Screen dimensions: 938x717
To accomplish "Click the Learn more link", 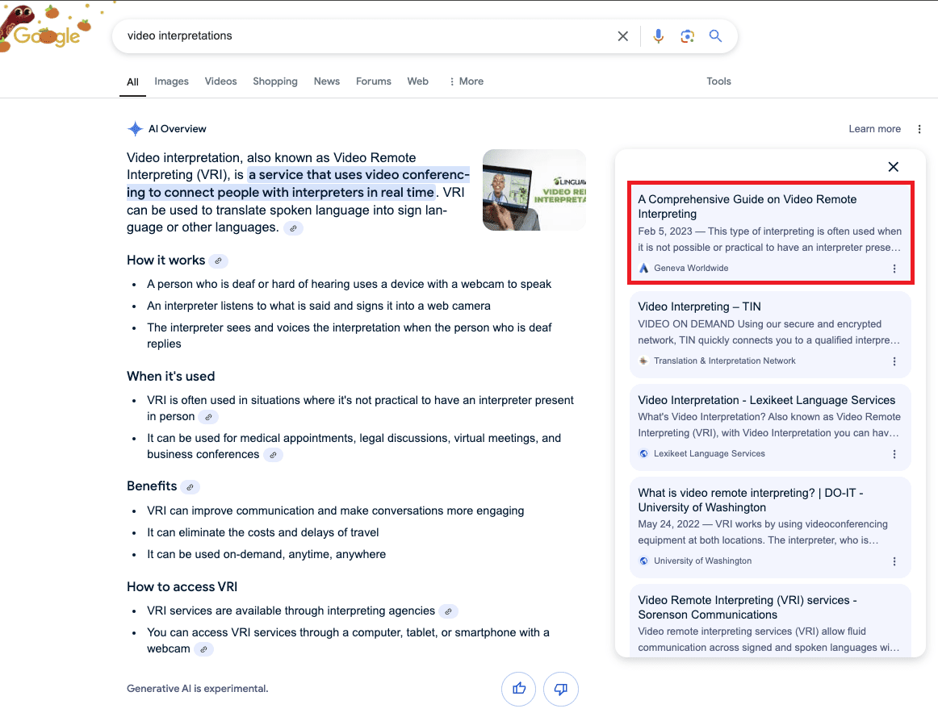I will click(874, 129).
